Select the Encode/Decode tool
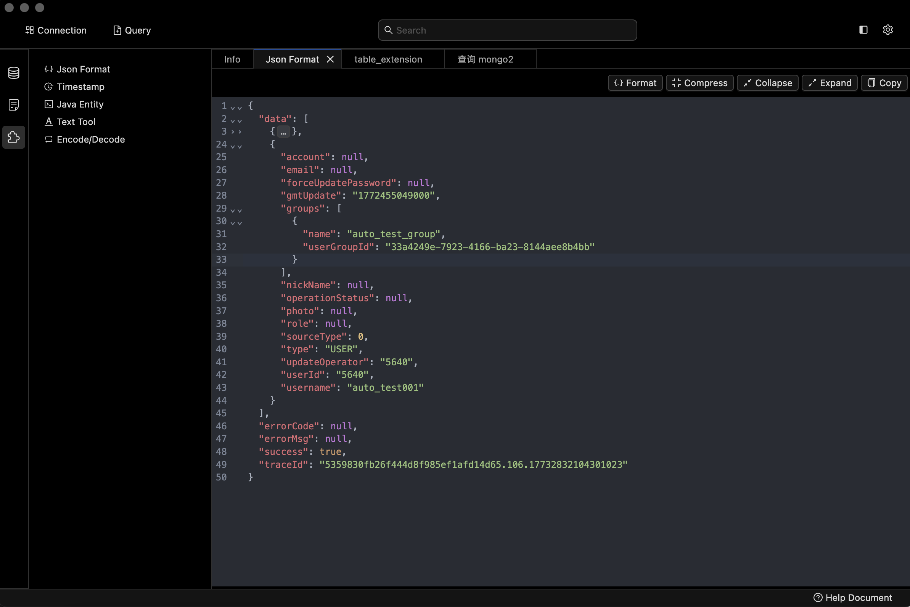 click(91, 140)
